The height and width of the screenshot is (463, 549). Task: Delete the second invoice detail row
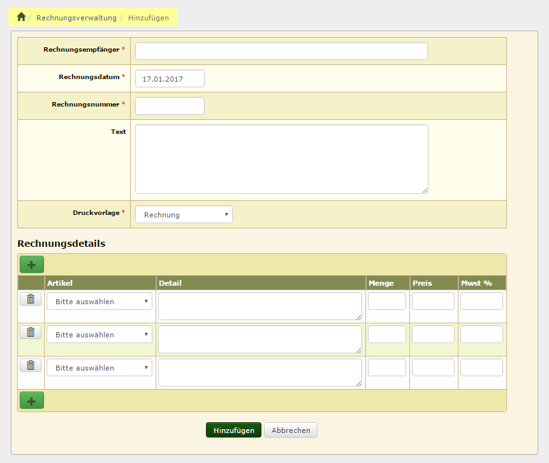tap(31, 332)
